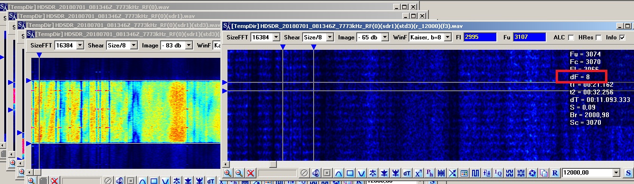
Task: Click the up-arrow-over-line spectrum icon
Action: (x=373, y=173)
